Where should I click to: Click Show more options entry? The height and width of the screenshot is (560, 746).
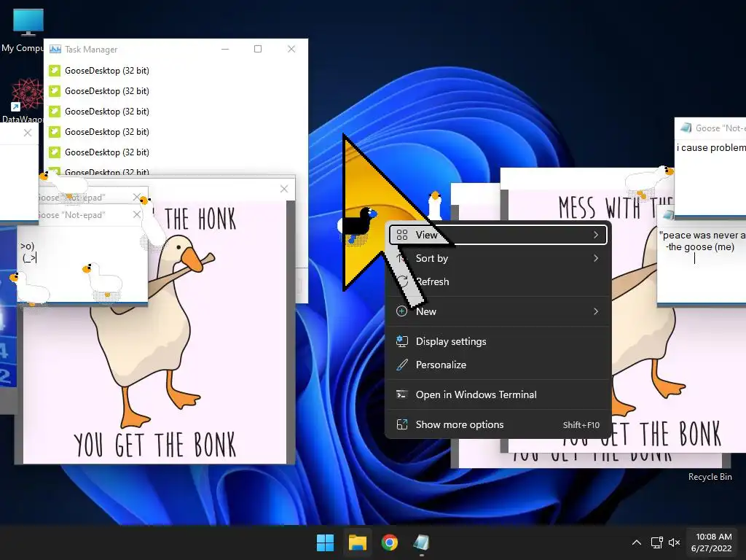[498, 425]
